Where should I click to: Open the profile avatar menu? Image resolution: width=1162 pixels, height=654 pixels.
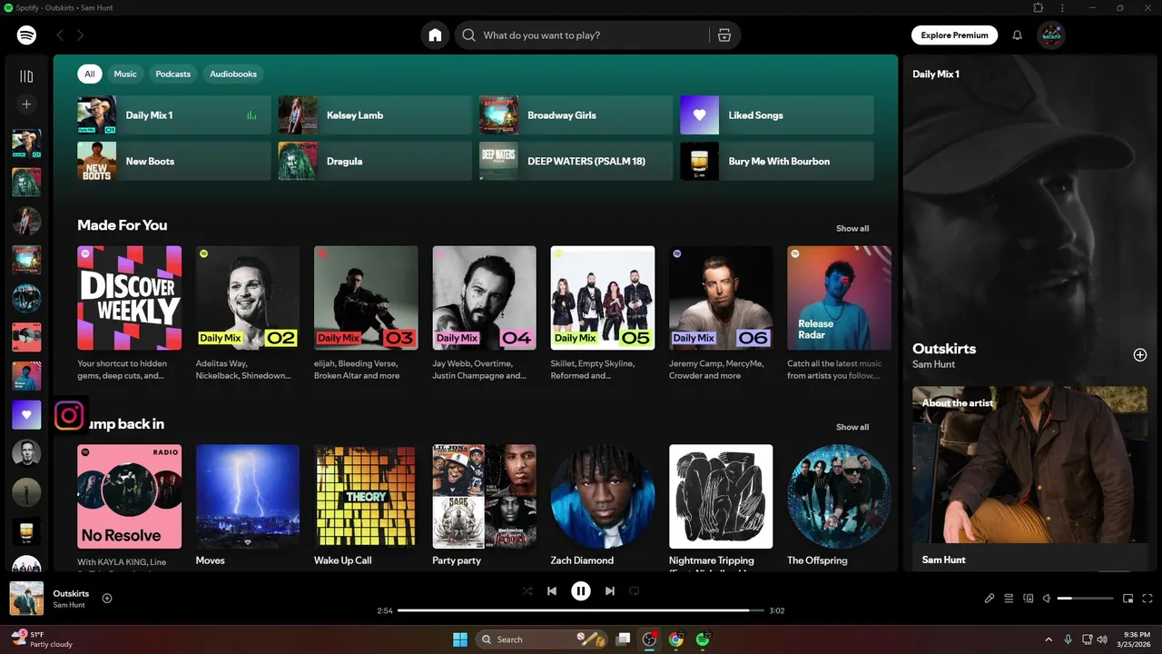pyautogui.click(x=1051, y=35)
